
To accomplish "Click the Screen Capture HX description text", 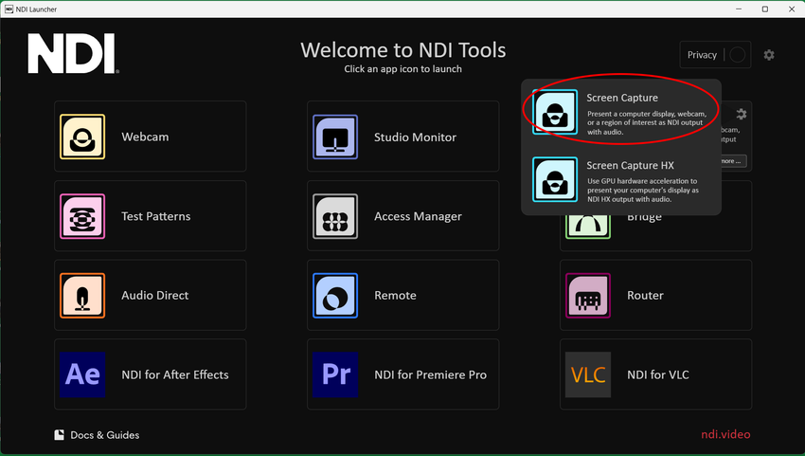I will [643, 191].
